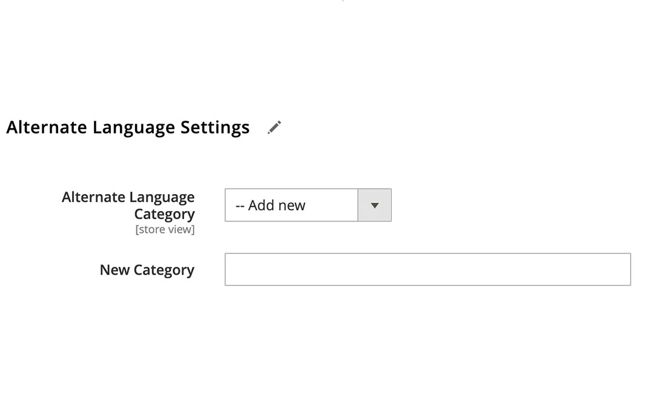Click the Alternate Language Settings heading
Viewport: 670px width, 405px height.
[x=128, y=127]
